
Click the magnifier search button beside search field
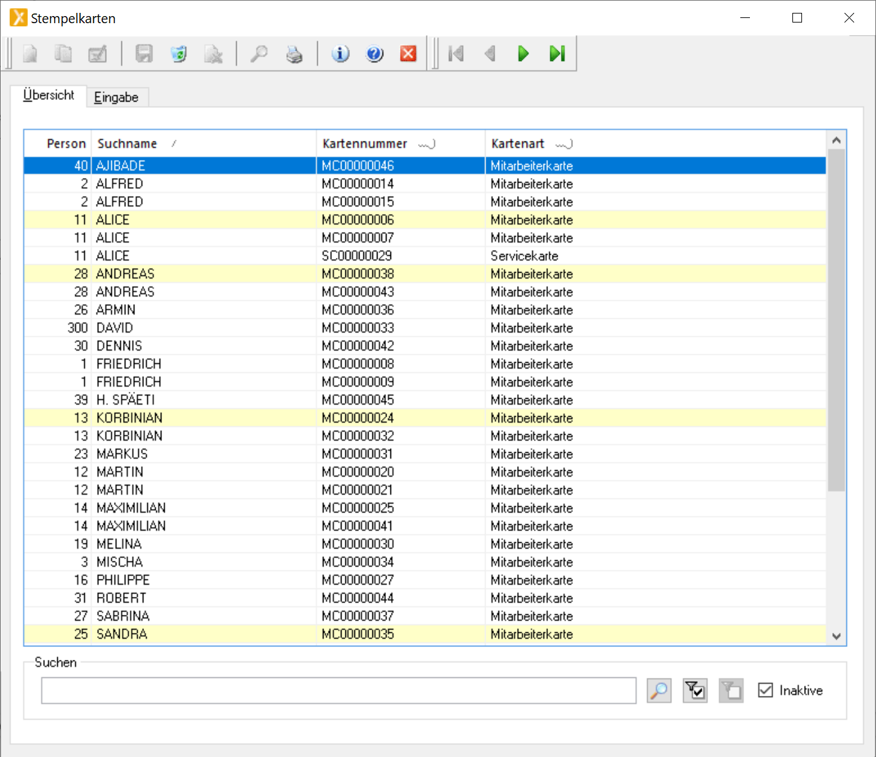pyautogui.click(x=659, y=691)
